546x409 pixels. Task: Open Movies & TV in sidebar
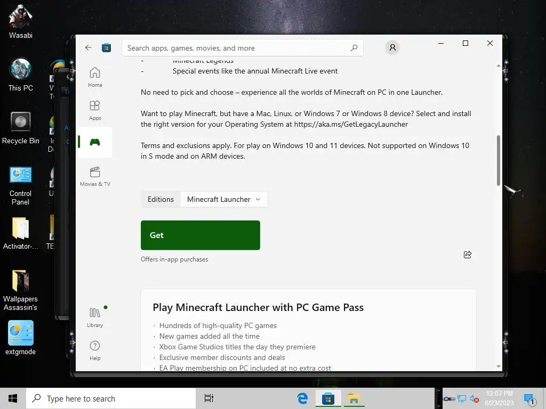(x=95, y=177)
